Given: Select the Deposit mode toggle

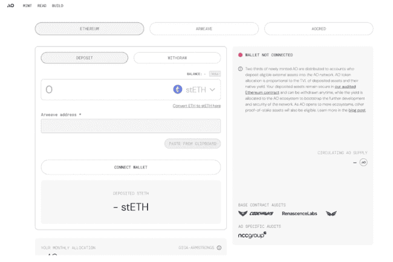Looking at the screenshot, I should 85,58.
